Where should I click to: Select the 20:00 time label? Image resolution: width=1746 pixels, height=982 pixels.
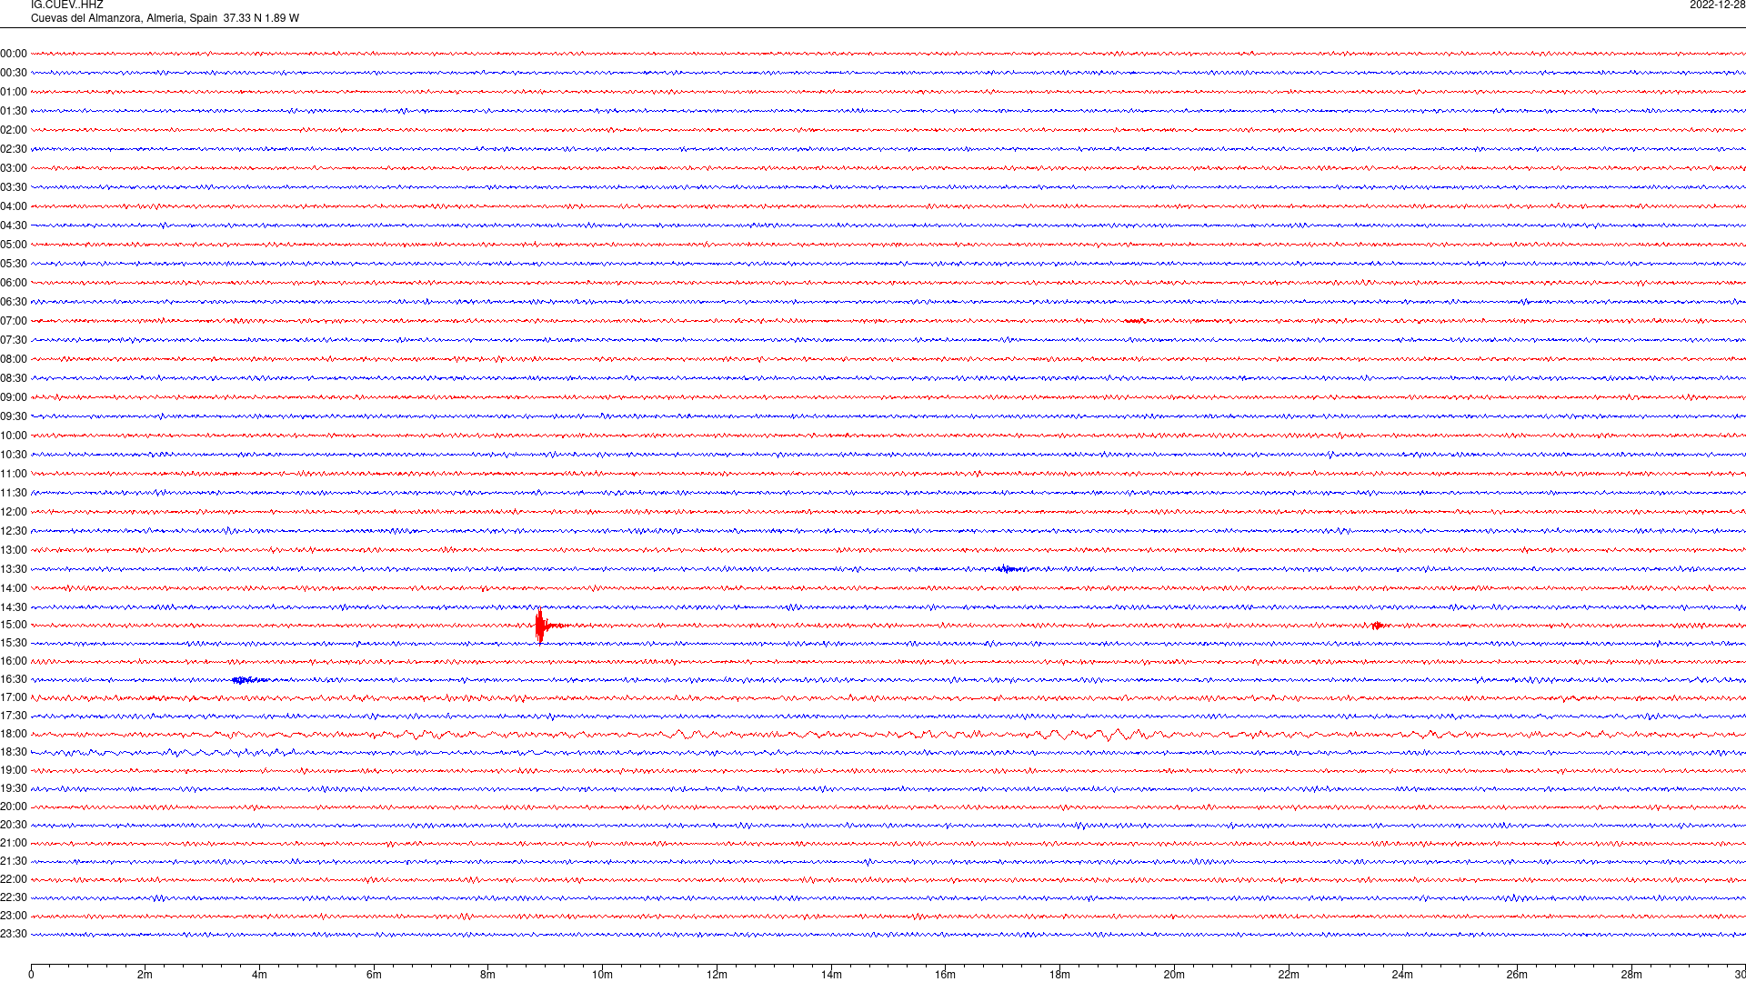coord(14,807)
